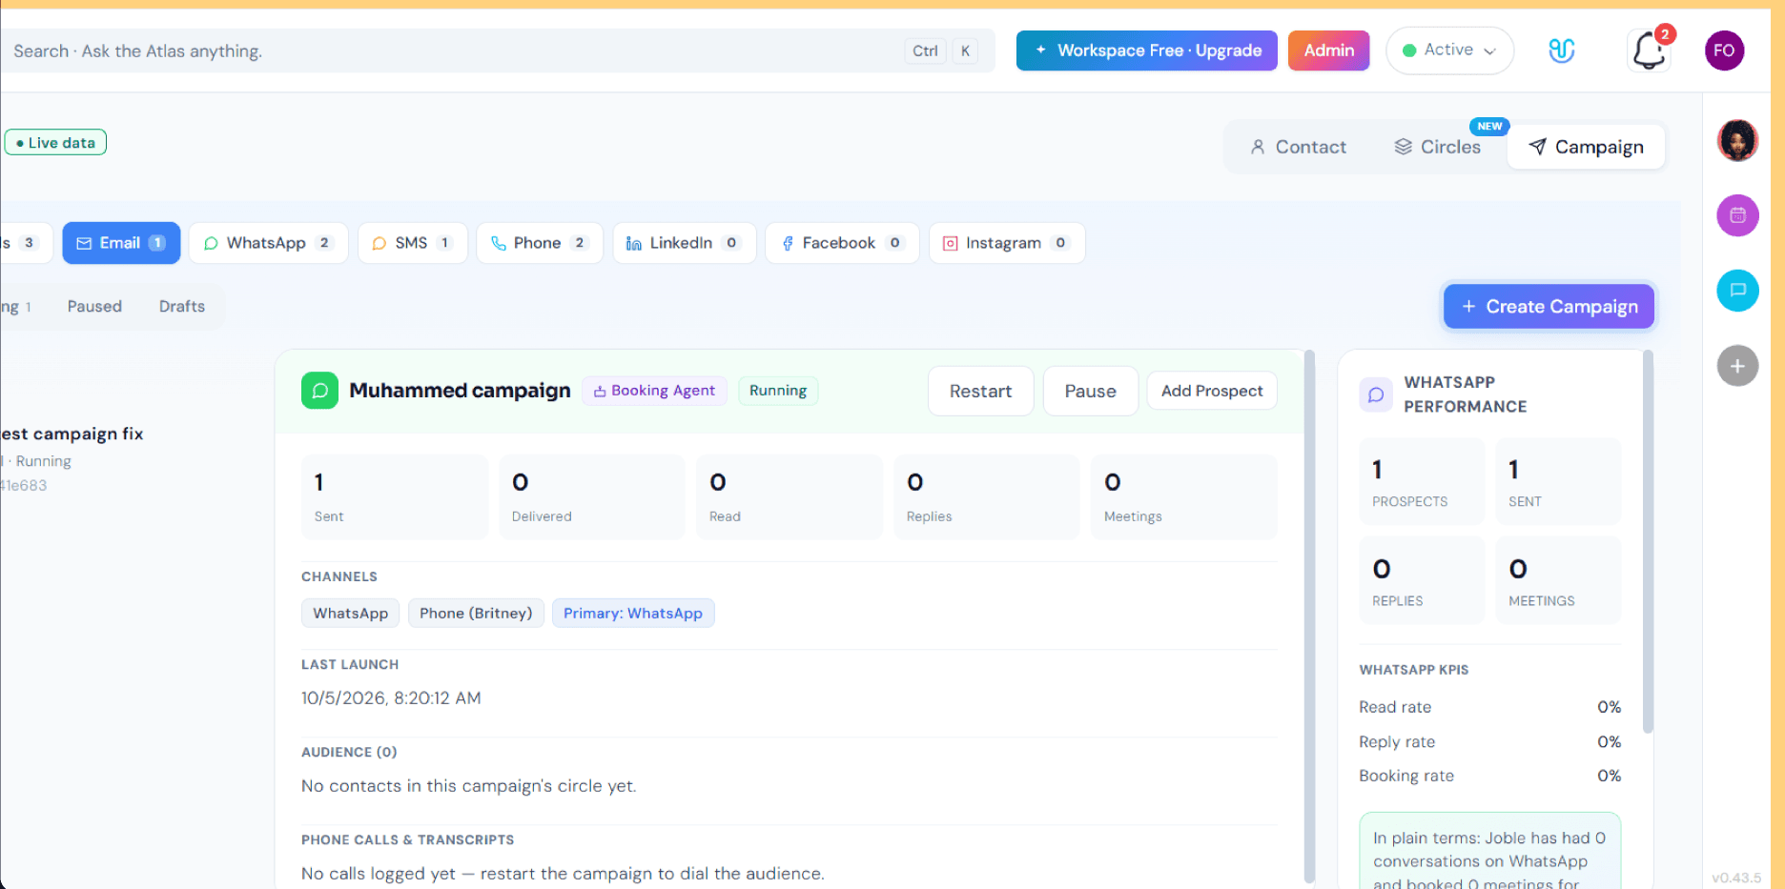Click the Sent stat card

pyautogui.click(x=395, y=496)
